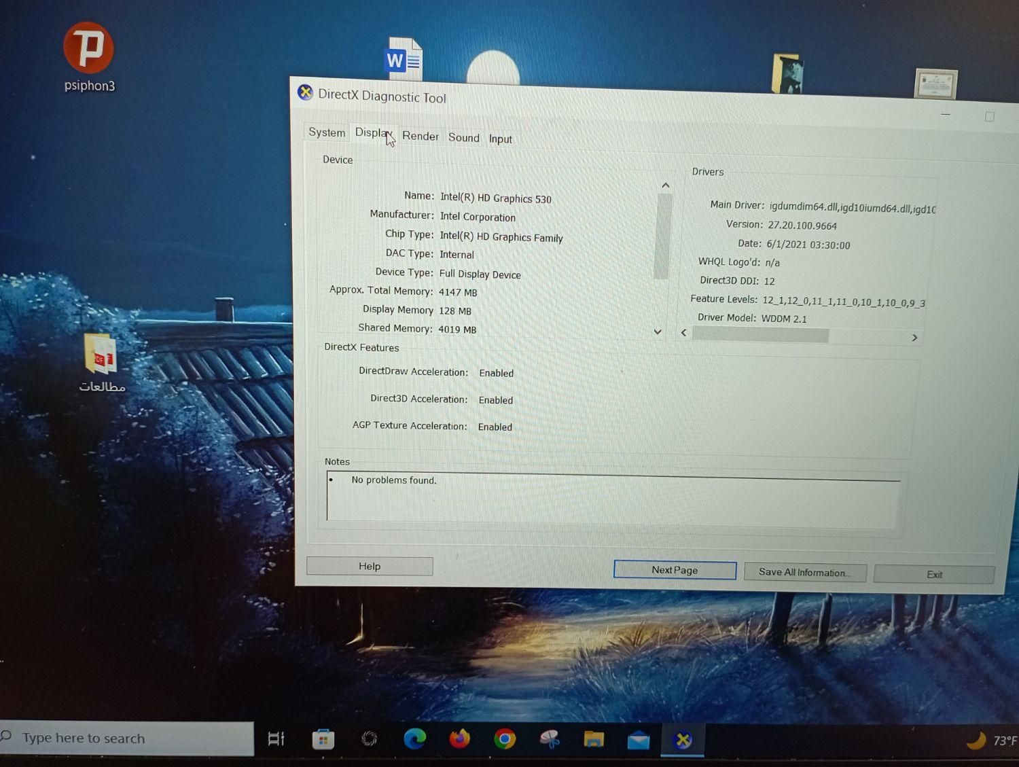Viewport: 1019px width, 767px height.
Task: Click the Device list vertical scrollbar thumb
Action: 663,236
